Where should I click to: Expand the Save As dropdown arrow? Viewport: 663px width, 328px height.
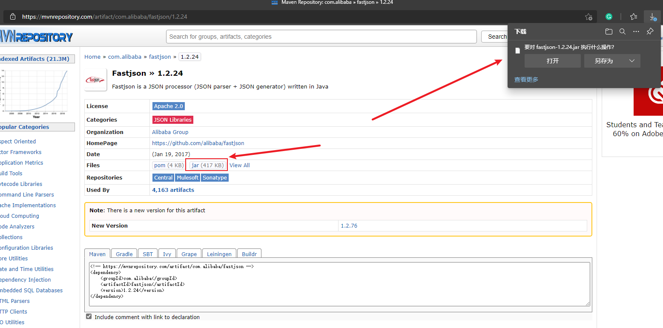pyautogui.click(x=632, y=61)
